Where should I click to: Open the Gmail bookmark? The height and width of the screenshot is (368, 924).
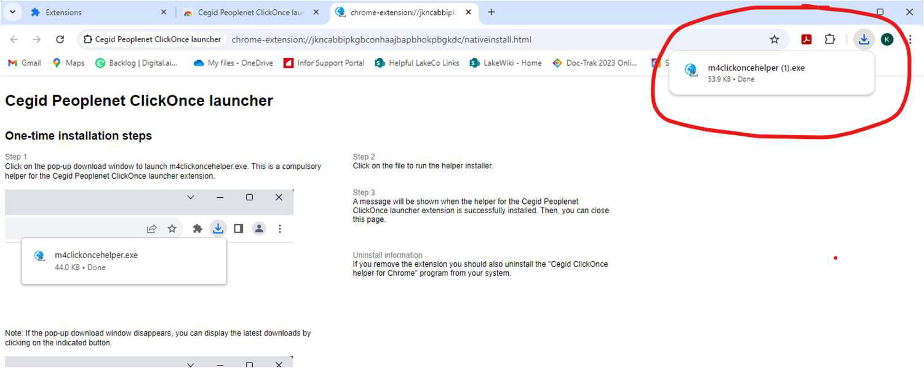coord(23,63)
